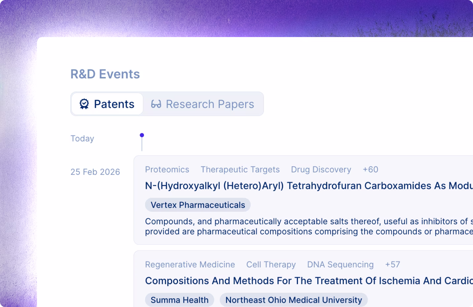
Task: Click the DNA Sequencing tag
Action: coord(340,264)
